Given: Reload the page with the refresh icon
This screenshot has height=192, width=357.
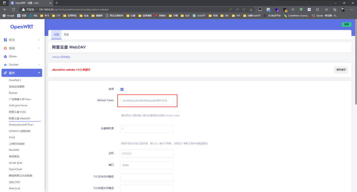Looking at the screenshot, I should click(14, 10).
